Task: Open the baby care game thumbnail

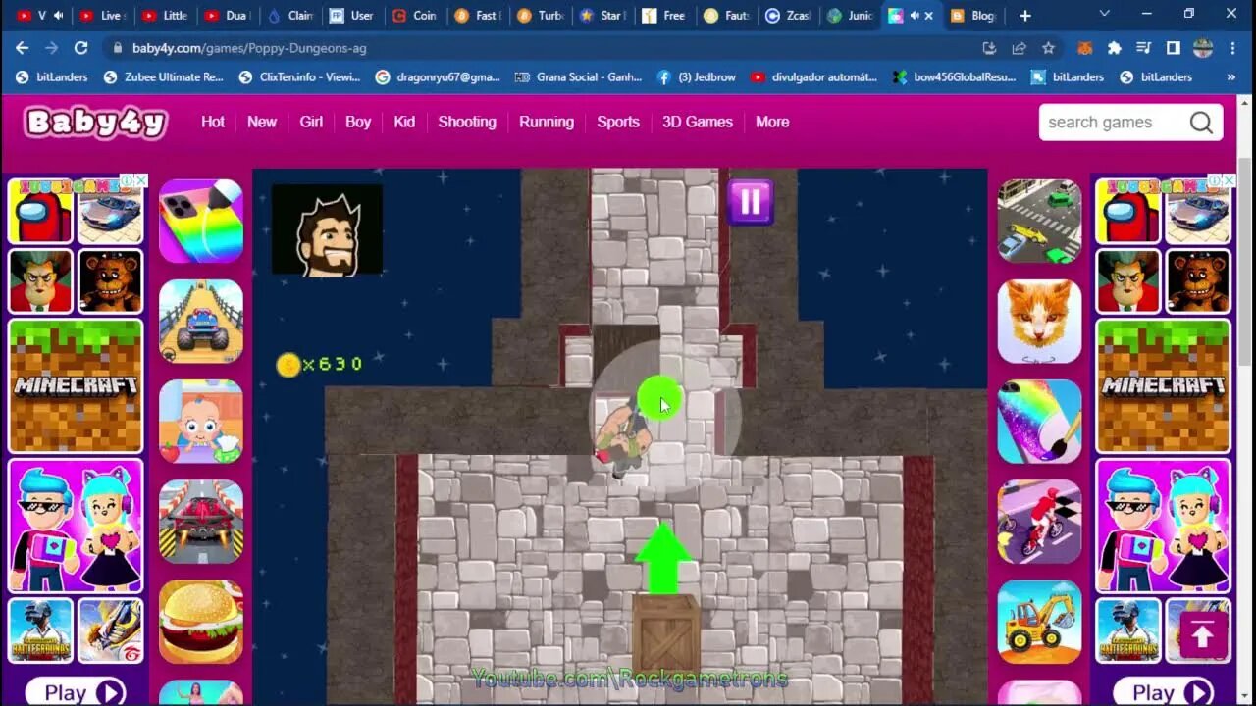Action: point(201,422)
